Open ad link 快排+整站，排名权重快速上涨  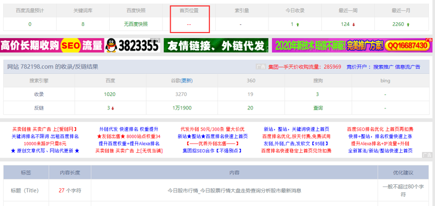click(380, 136)
